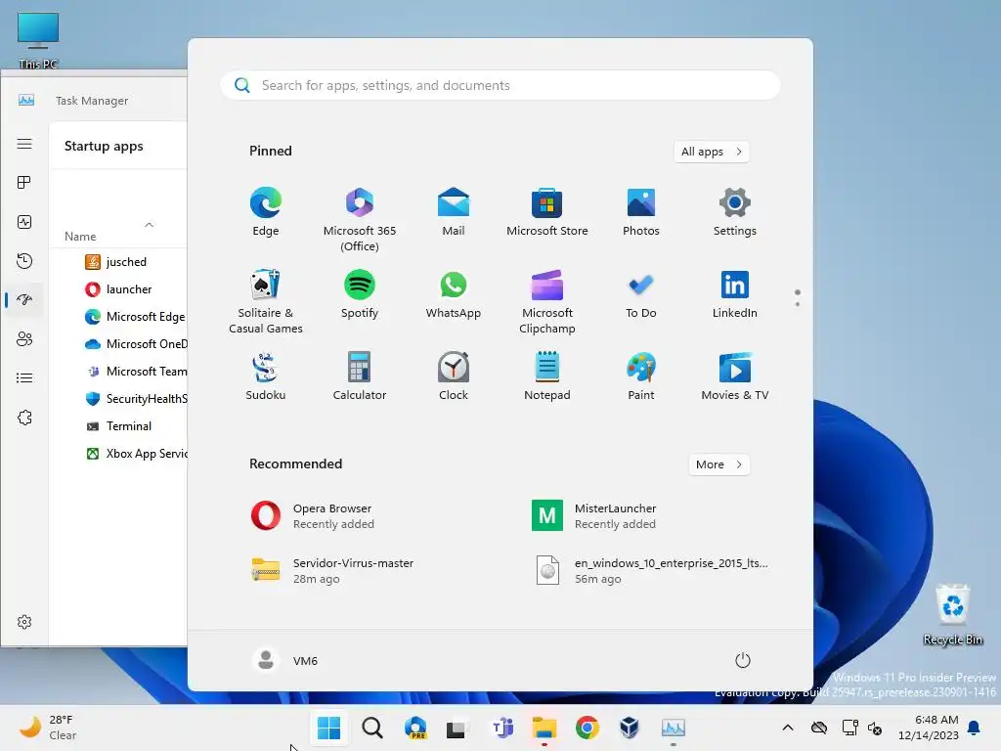Open Microsoft Clipchamp
The image size is (1001, 751).
(547, 302)
